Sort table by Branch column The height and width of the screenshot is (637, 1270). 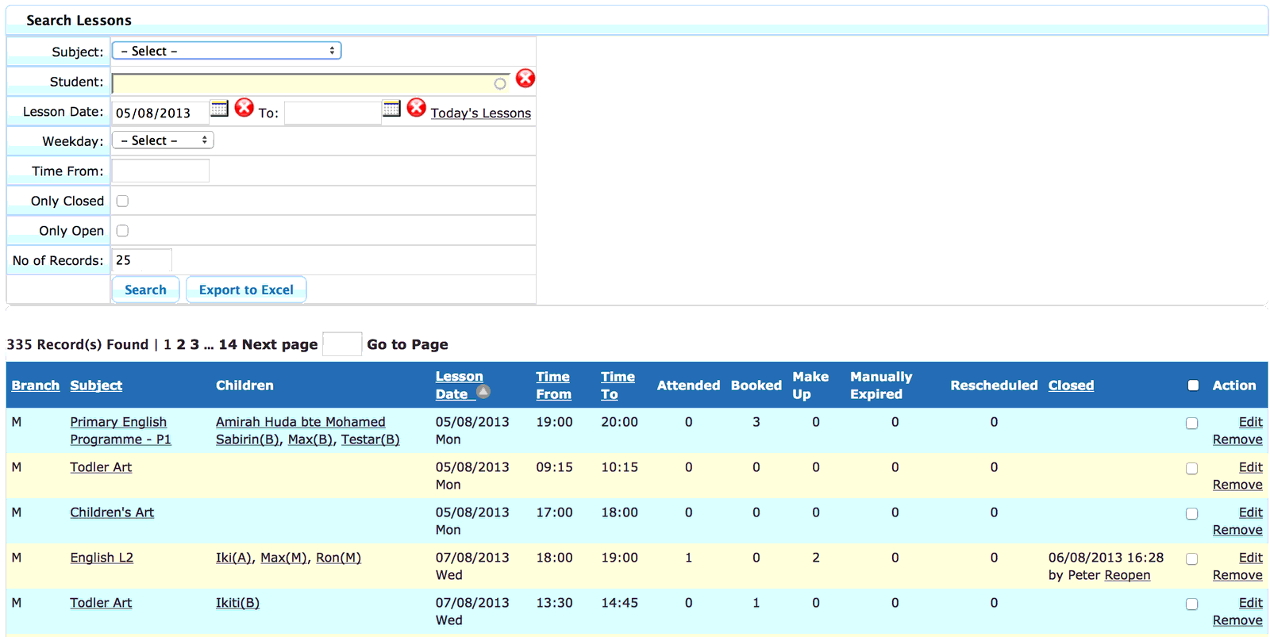pyautogui.click(x=36, y=386)
